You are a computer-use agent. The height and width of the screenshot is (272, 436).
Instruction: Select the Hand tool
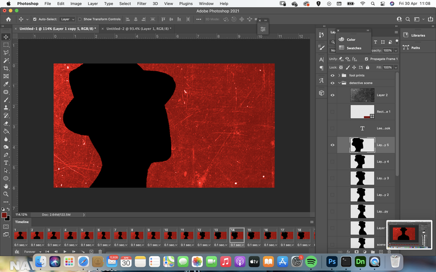point(6,186)
